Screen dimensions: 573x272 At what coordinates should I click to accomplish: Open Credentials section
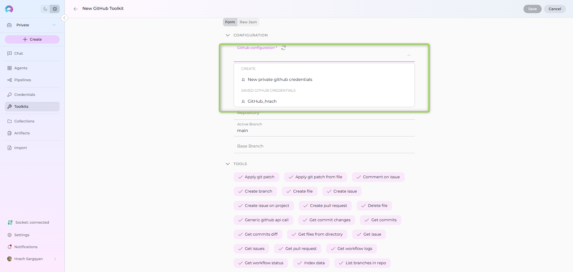[x=32, y=95]
